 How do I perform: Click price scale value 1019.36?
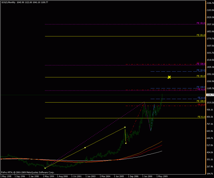[x=210, y=103]
